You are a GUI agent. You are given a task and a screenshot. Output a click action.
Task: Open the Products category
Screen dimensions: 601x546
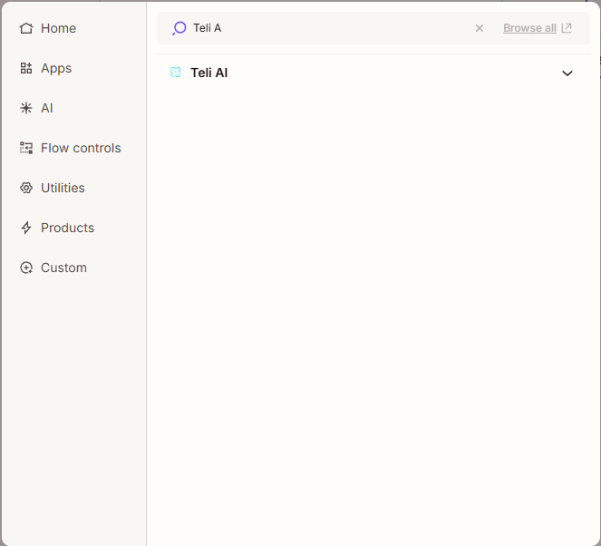57,228
